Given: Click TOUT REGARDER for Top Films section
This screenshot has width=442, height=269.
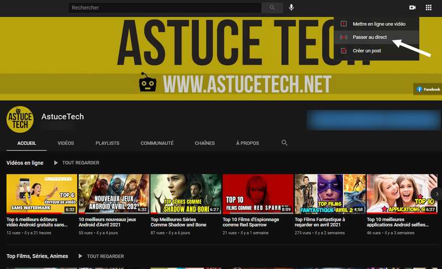Looking at the screenshot, I should pyautogui.click(x=105, y=256).
